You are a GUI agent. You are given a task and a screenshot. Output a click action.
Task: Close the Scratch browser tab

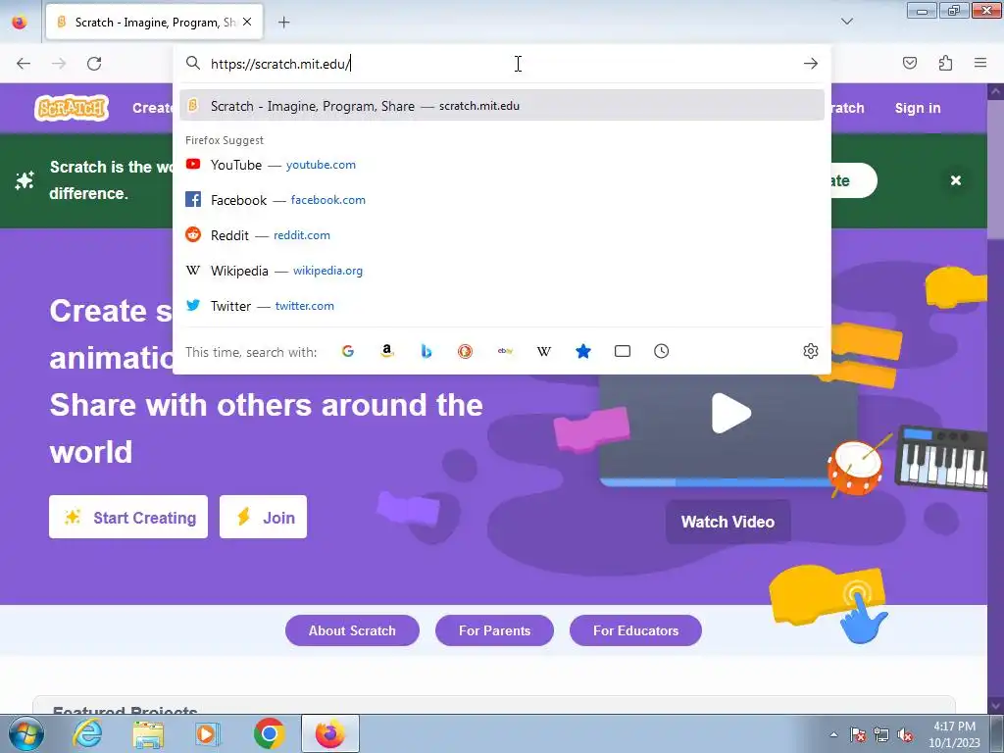[x=247, y=22]
